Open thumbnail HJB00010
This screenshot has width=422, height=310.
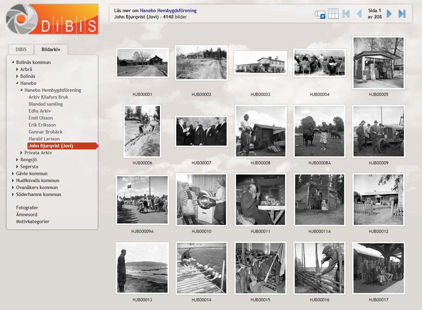pos(201,200)
